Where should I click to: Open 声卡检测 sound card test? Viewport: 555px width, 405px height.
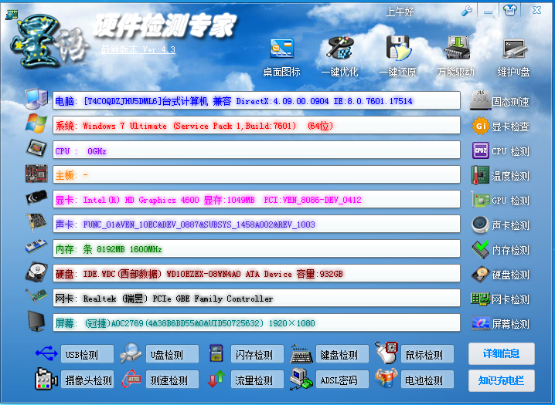coord(500,225)
